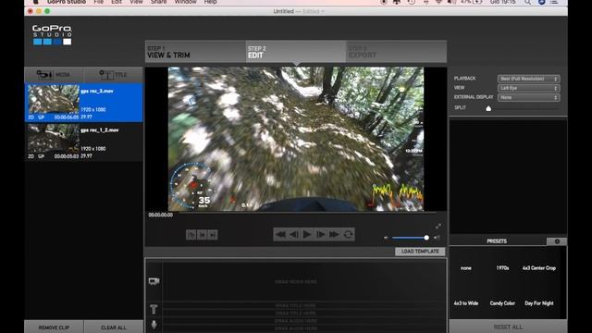Screen dimensions: 592x333
Task: Switch to the Media tab
Action: (54, 75)
